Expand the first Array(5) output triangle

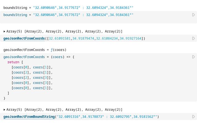(5, 31)
